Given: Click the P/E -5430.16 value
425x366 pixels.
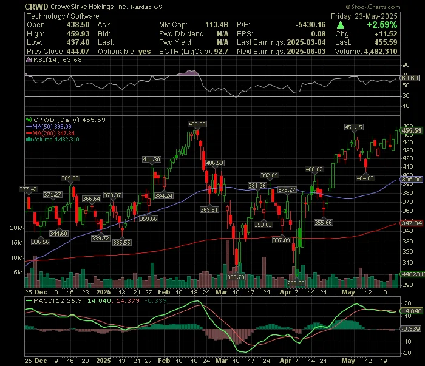Looking at the screenshot, I should coord(311,25).
